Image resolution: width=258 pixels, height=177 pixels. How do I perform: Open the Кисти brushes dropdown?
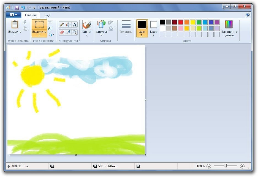(x=86, y=35)
